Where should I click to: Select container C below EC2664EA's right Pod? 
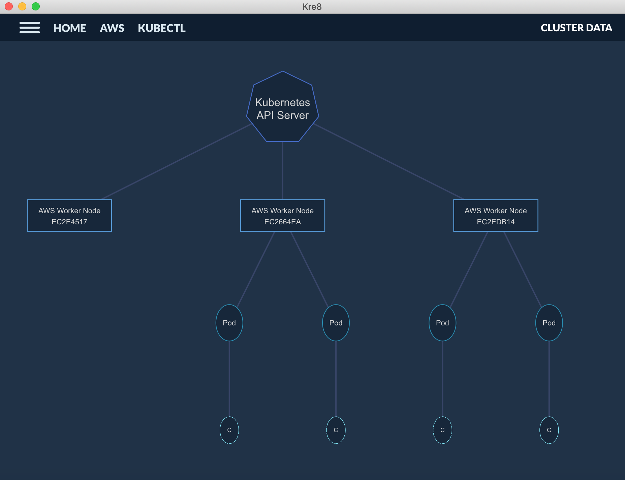click(336, 430)
